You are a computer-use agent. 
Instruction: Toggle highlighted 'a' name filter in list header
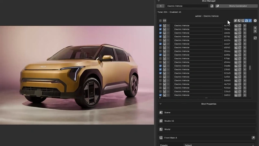[246, 21]
